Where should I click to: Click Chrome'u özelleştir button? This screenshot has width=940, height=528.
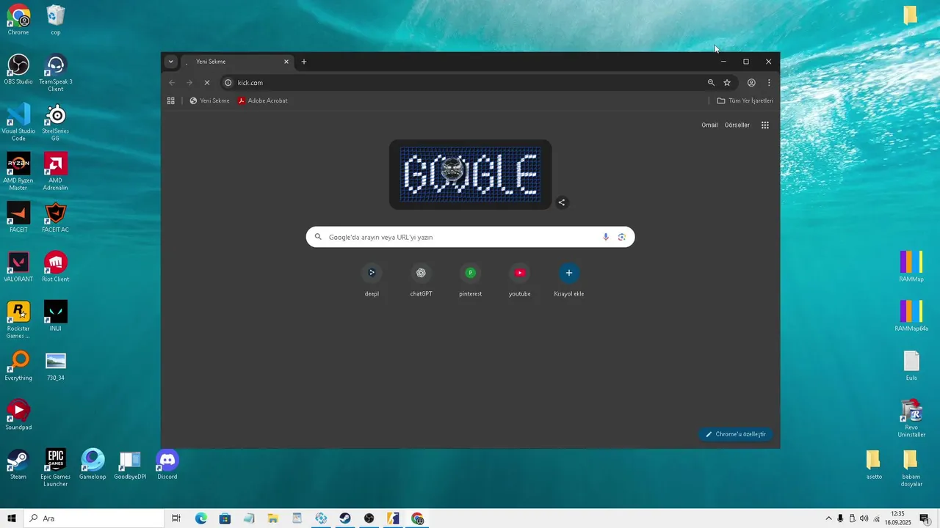coord(735,434)
